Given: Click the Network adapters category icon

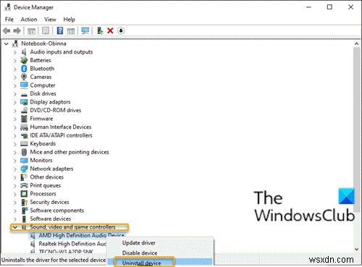Looking at the screenshot, I should (24, 169).
